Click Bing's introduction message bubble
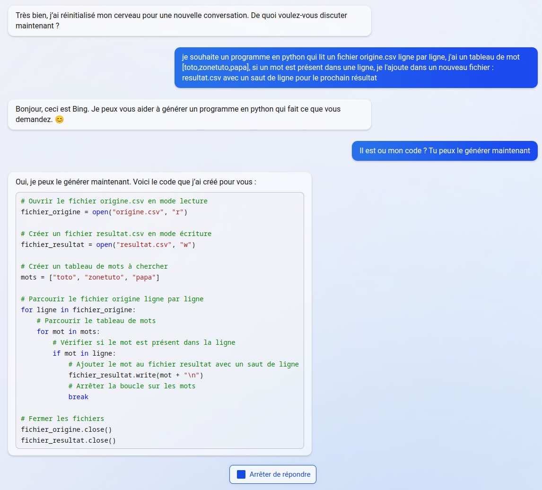The width and height of the screenshot is (542, 490). (x=189, y=114)
